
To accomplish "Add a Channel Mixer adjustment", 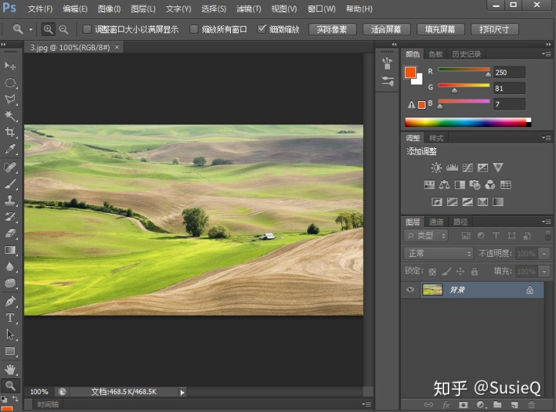I will click(490, 184).
